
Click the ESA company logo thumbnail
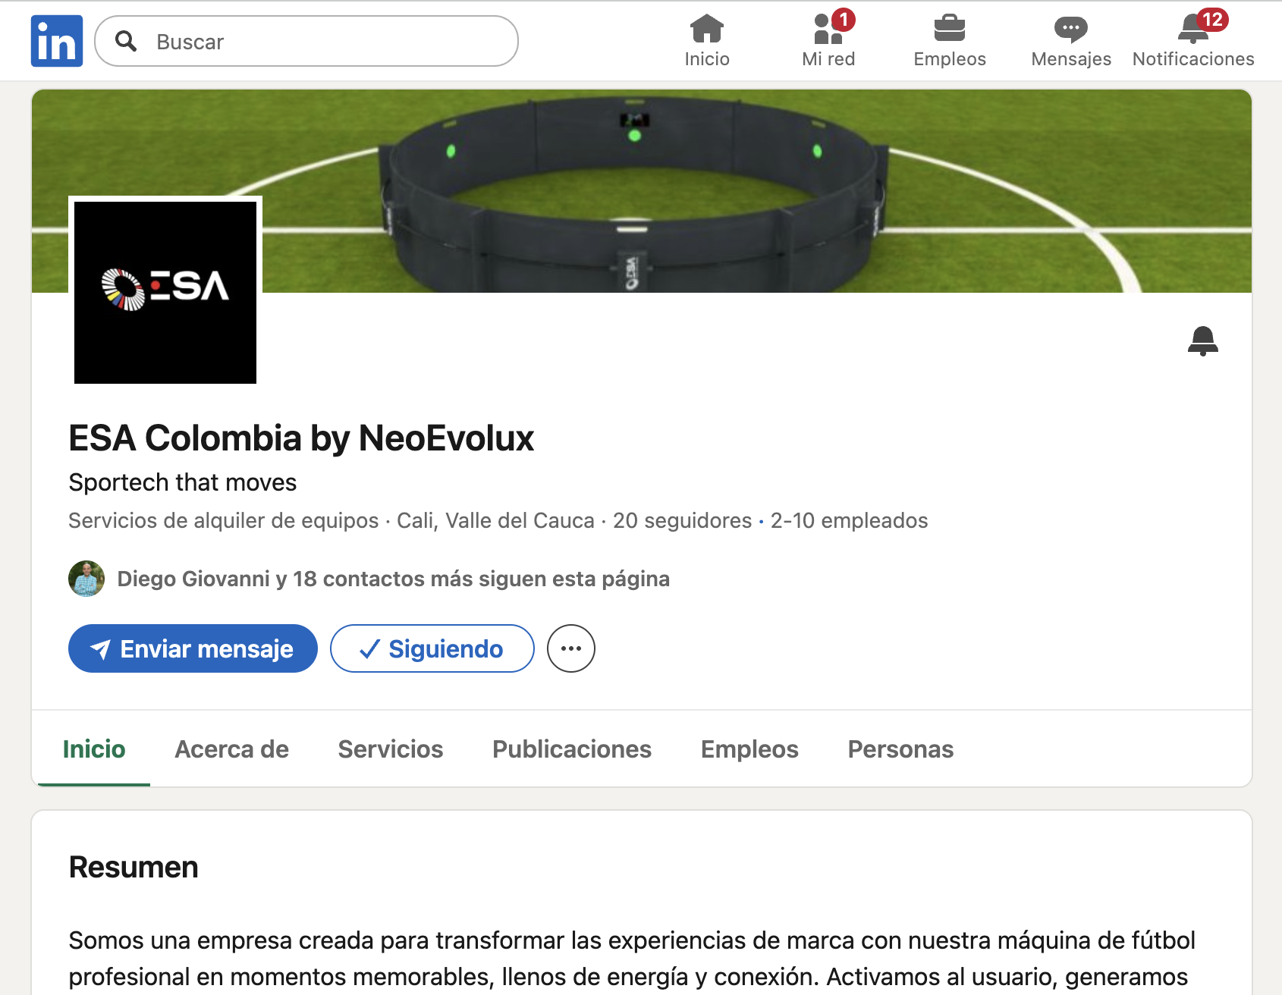coord(165,293)
